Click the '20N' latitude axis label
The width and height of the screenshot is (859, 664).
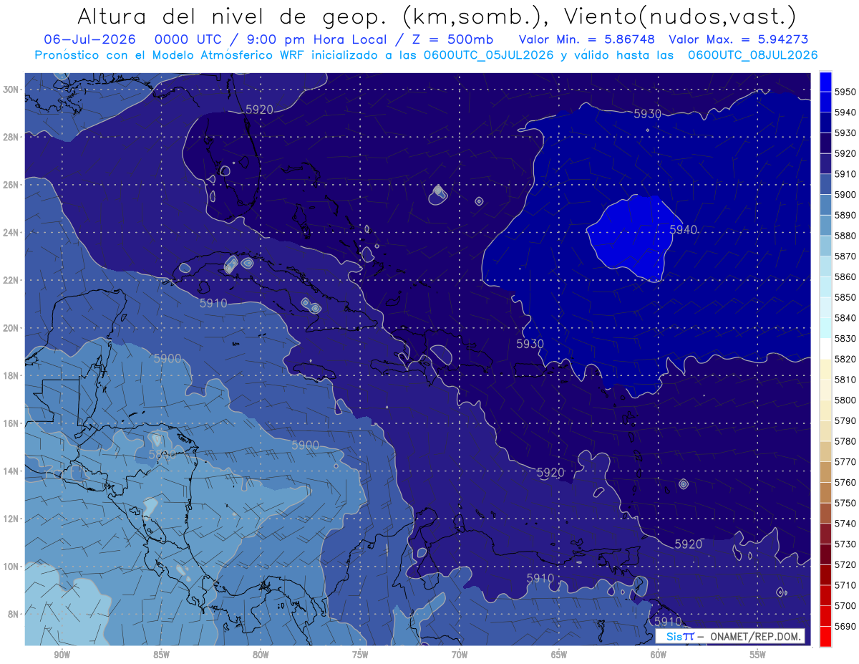click(x=11, y=328)
